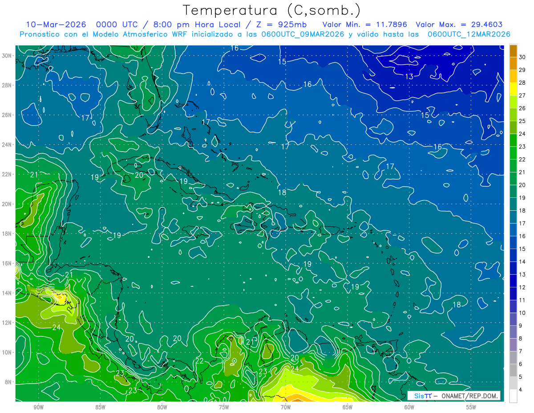Click the color scale label 11
534x413 pixels.
pyautogui.click(x=522, y=300)
